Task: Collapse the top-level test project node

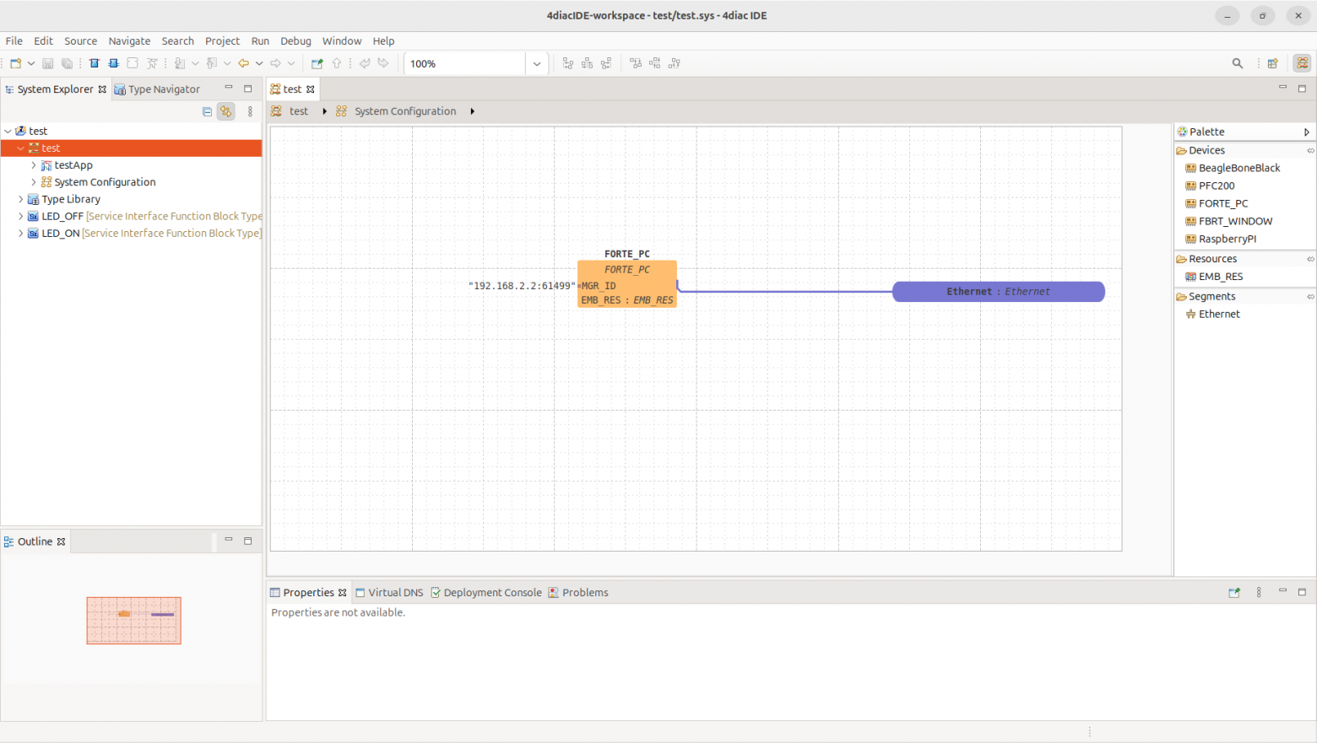Action: 8,131
